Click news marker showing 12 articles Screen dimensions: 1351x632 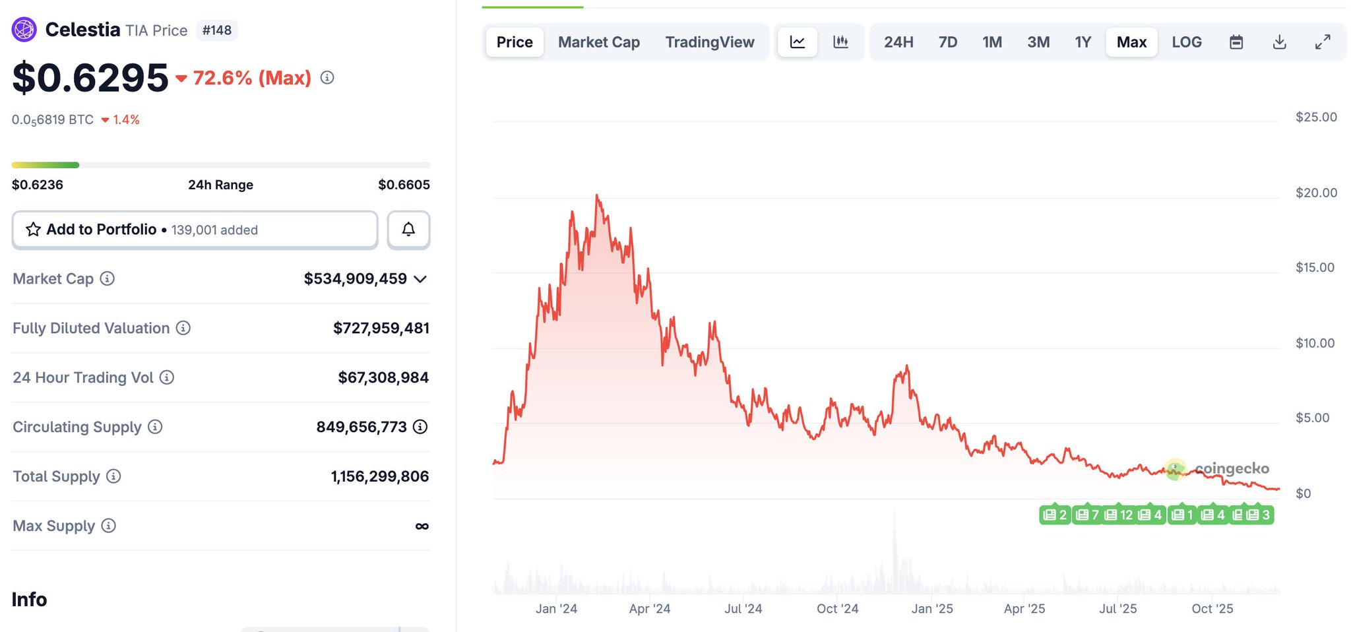1119,515
